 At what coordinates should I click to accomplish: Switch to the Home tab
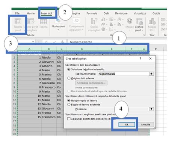coord(31,13)
